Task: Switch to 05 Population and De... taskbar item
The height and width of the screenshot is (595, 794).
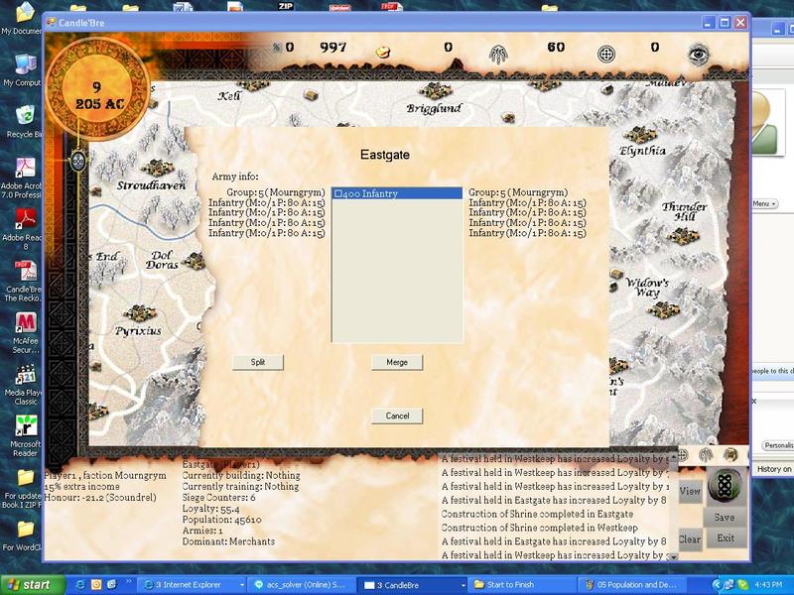Action: pyautogui.click(x=631, y=585)
